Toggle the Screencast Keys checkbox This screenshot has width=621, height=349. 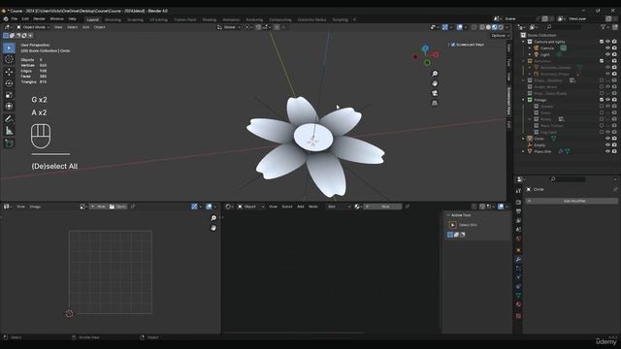[x=453, y=45]
